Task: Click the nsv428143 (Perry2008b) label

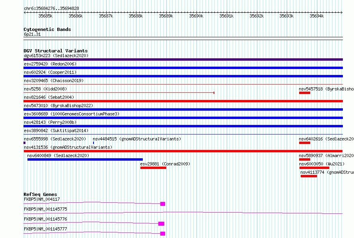Action: click(x=50, y=122)
